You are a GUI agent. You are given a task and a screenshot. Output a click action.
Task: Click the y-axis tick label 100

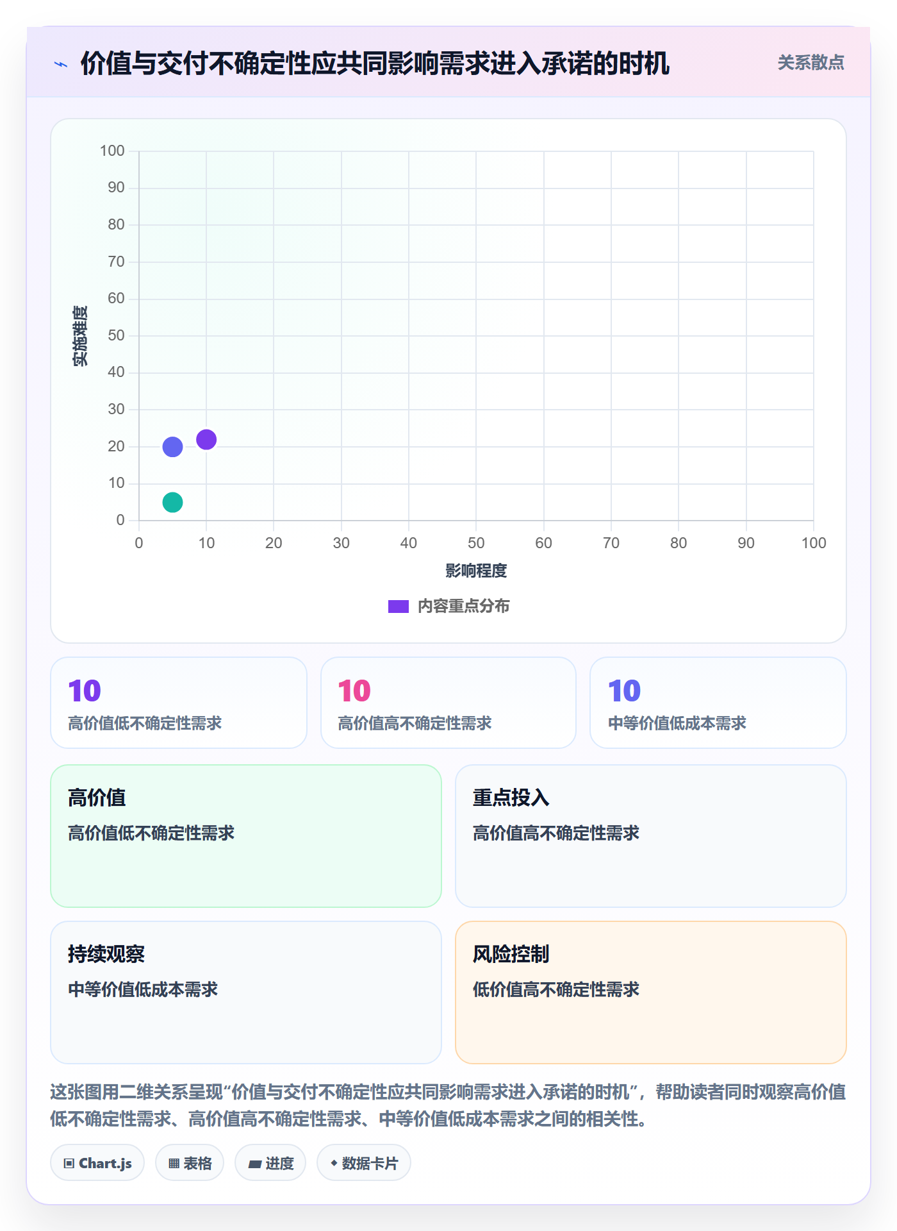pos(112,151)
